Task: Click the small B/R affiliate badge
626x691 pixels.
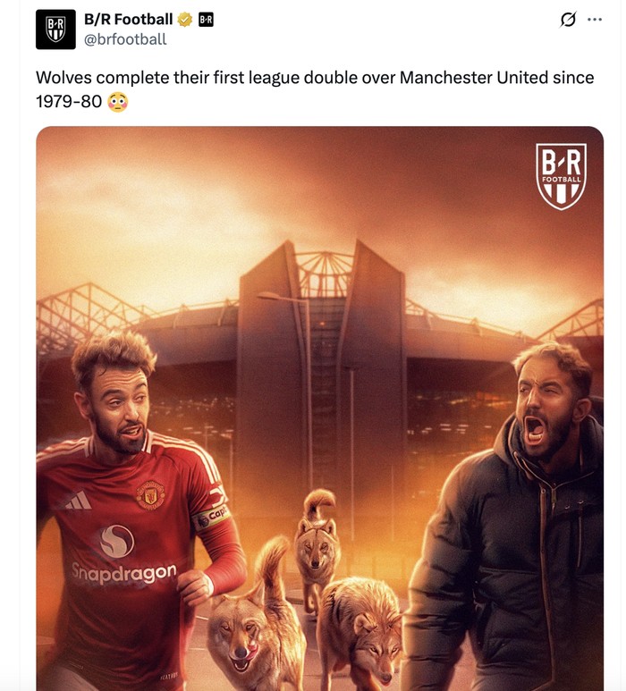Action: (206, 20)
